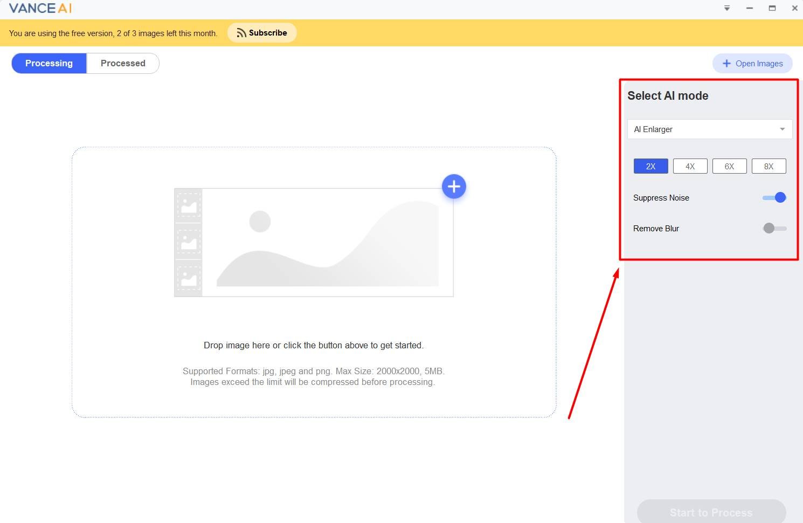Select the 4X enlargement option
Viewport: 803px width, 523px height.
[690, 166]
